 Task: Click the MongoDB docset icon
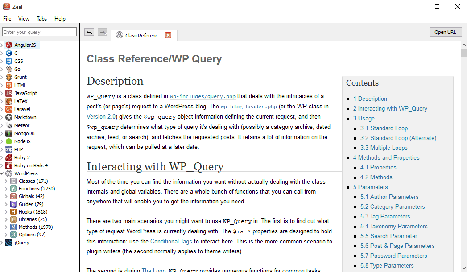[x=9, y=133]
